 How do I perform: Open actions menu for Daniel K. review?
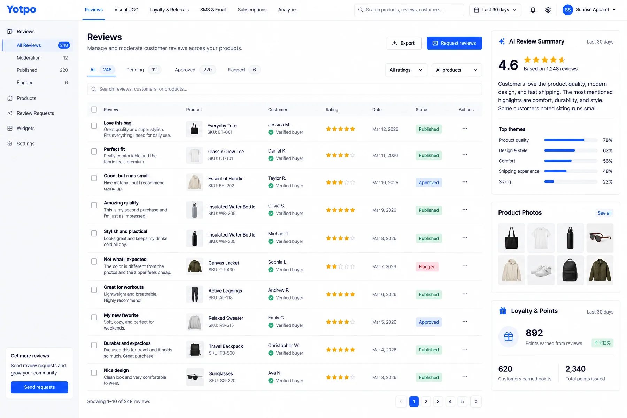pos(465,155)
